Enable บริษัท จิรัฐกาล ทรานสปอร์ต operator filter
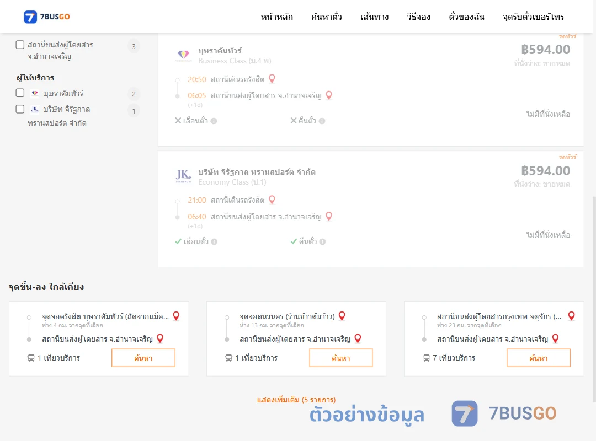 point(20,109)
